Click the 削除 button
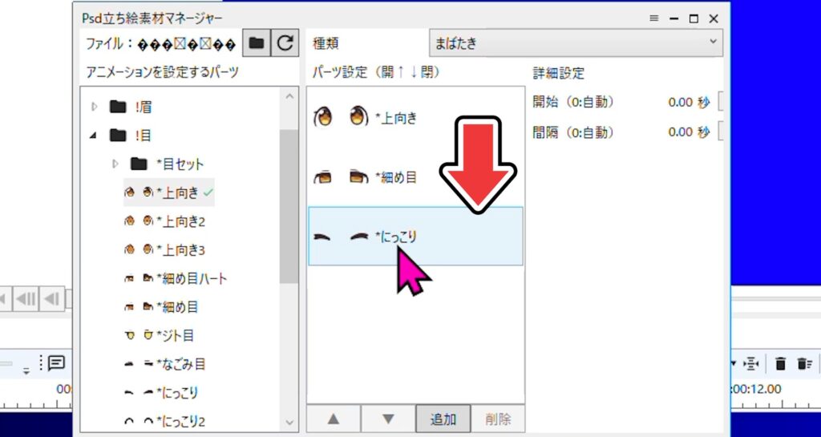 (x=497, y=419)
